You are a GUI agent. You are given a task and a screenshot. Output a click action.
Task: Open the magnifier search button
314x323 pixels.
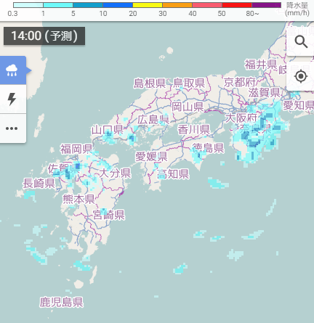[x=301, y=42]
